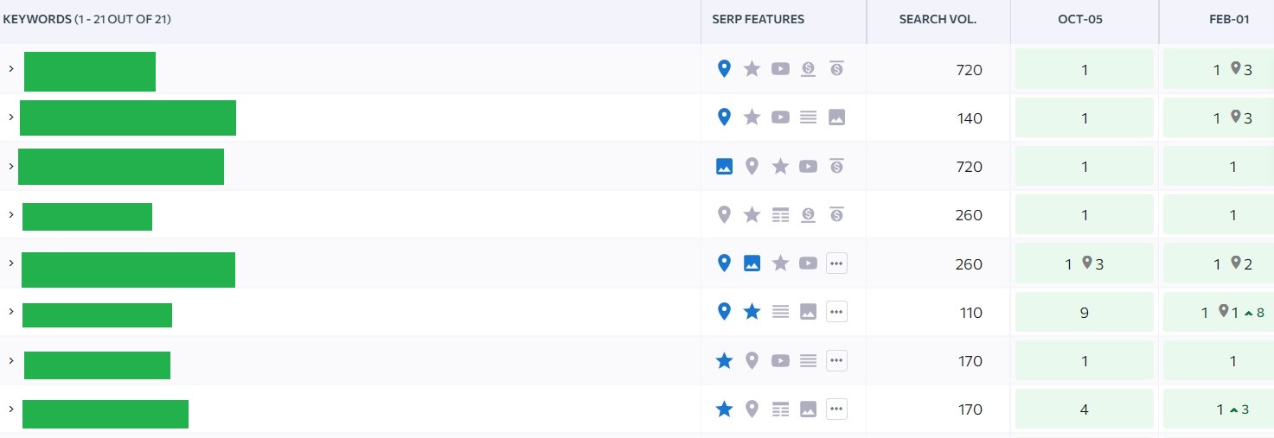Click the blue star icon in the 110 volume row
Viewport: 1274px width, 438px height.
[752, 312]
